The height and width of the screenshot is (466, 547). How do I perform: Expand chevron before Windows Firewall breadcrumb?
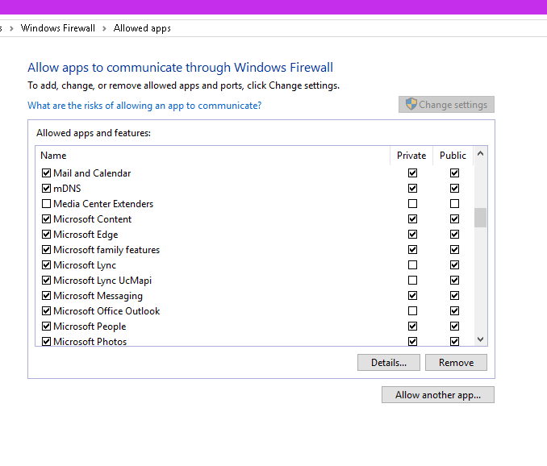pyautogui.click(x=11, y=28)
